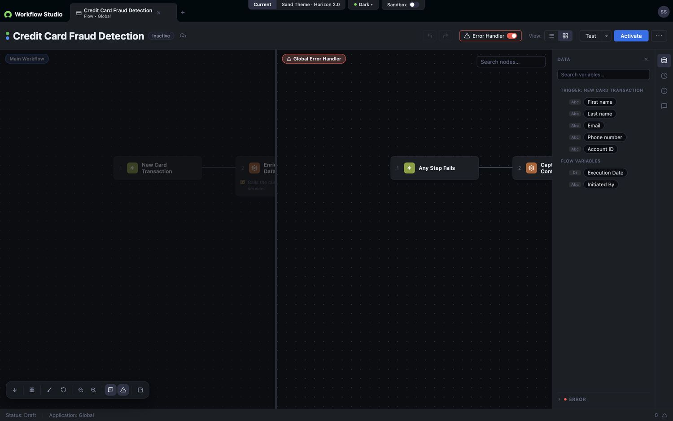Click the Workflow Studio logo icon
673x421 pixels.
(8, 14)
